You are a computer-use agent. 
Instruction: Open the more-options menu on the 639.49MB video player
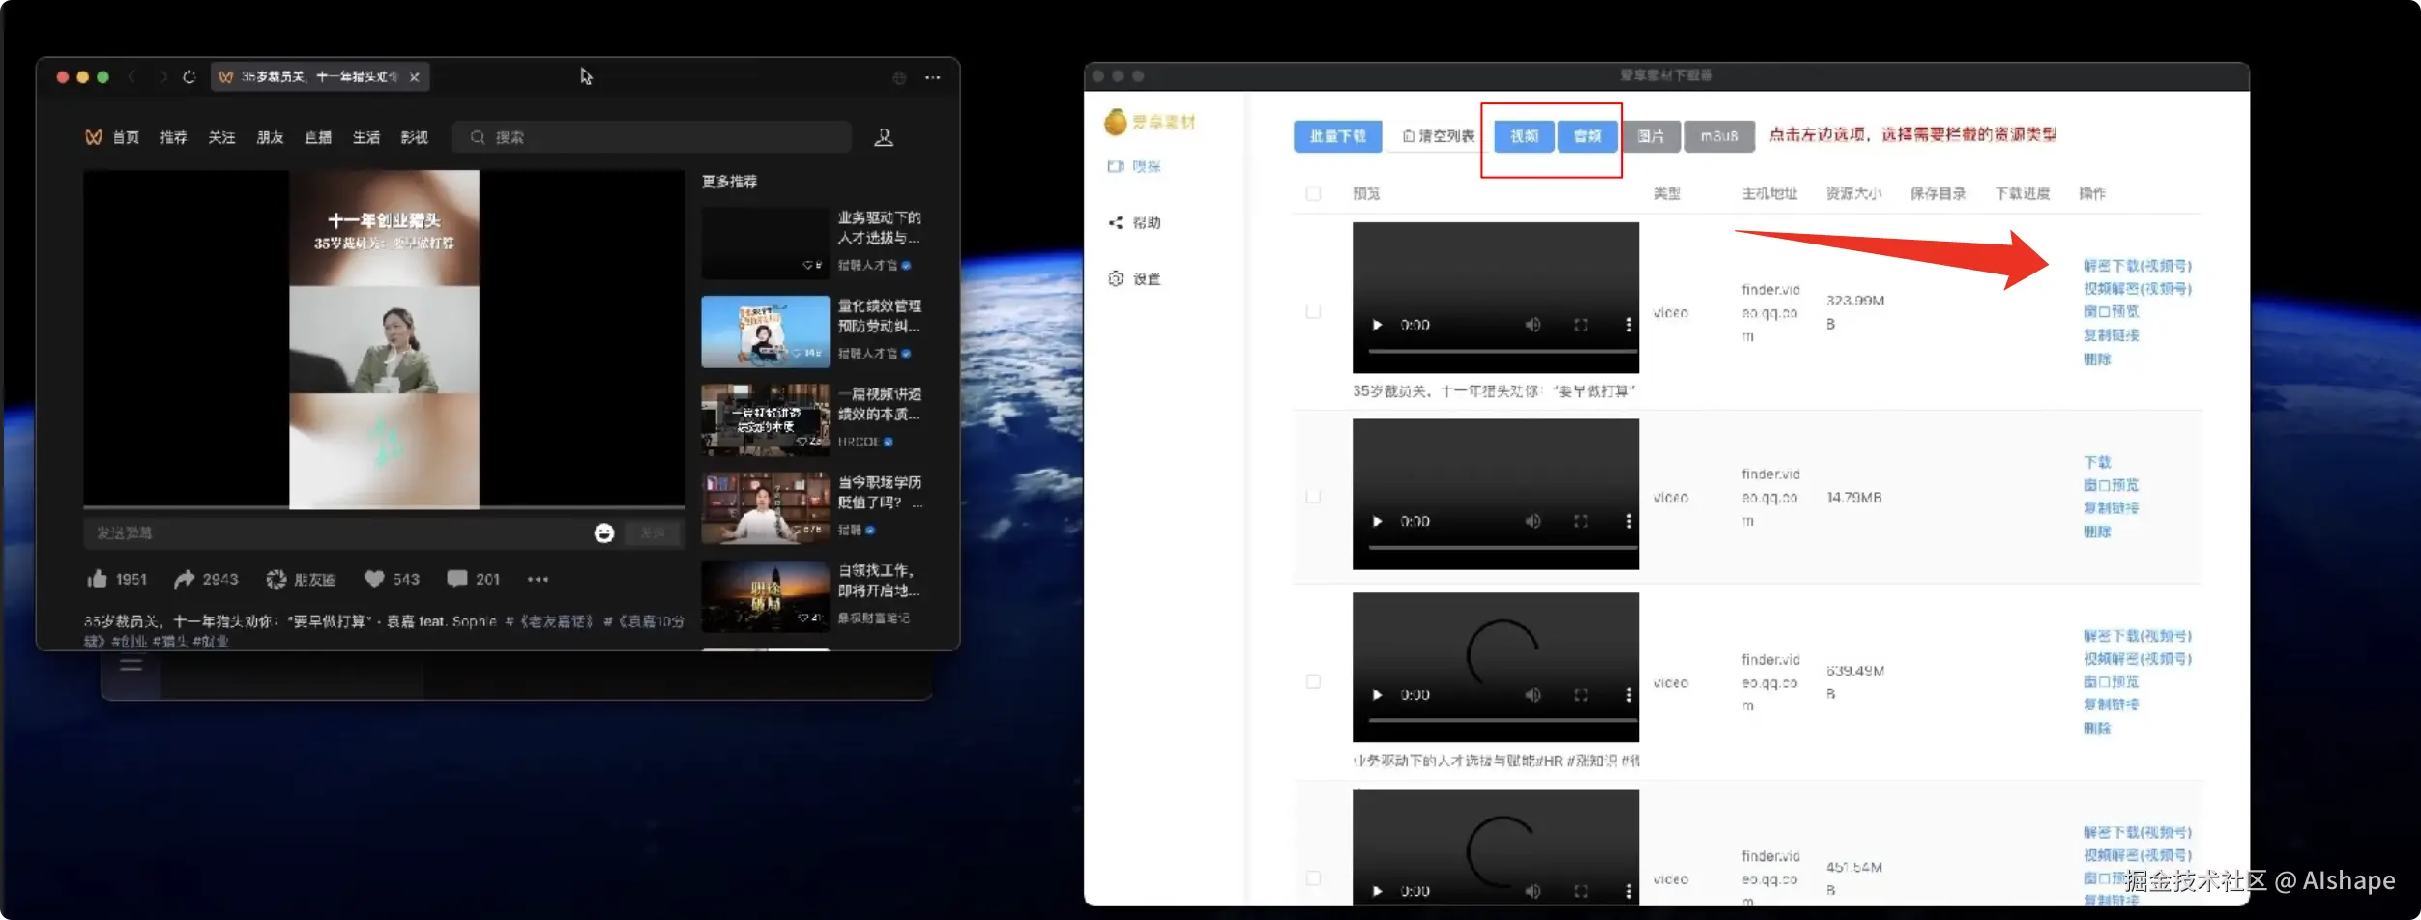pos(1628,695)
